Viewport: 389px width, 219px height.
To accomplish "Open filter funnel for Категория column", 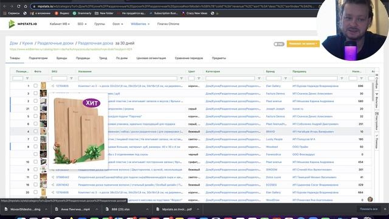I will coord(259,78).
